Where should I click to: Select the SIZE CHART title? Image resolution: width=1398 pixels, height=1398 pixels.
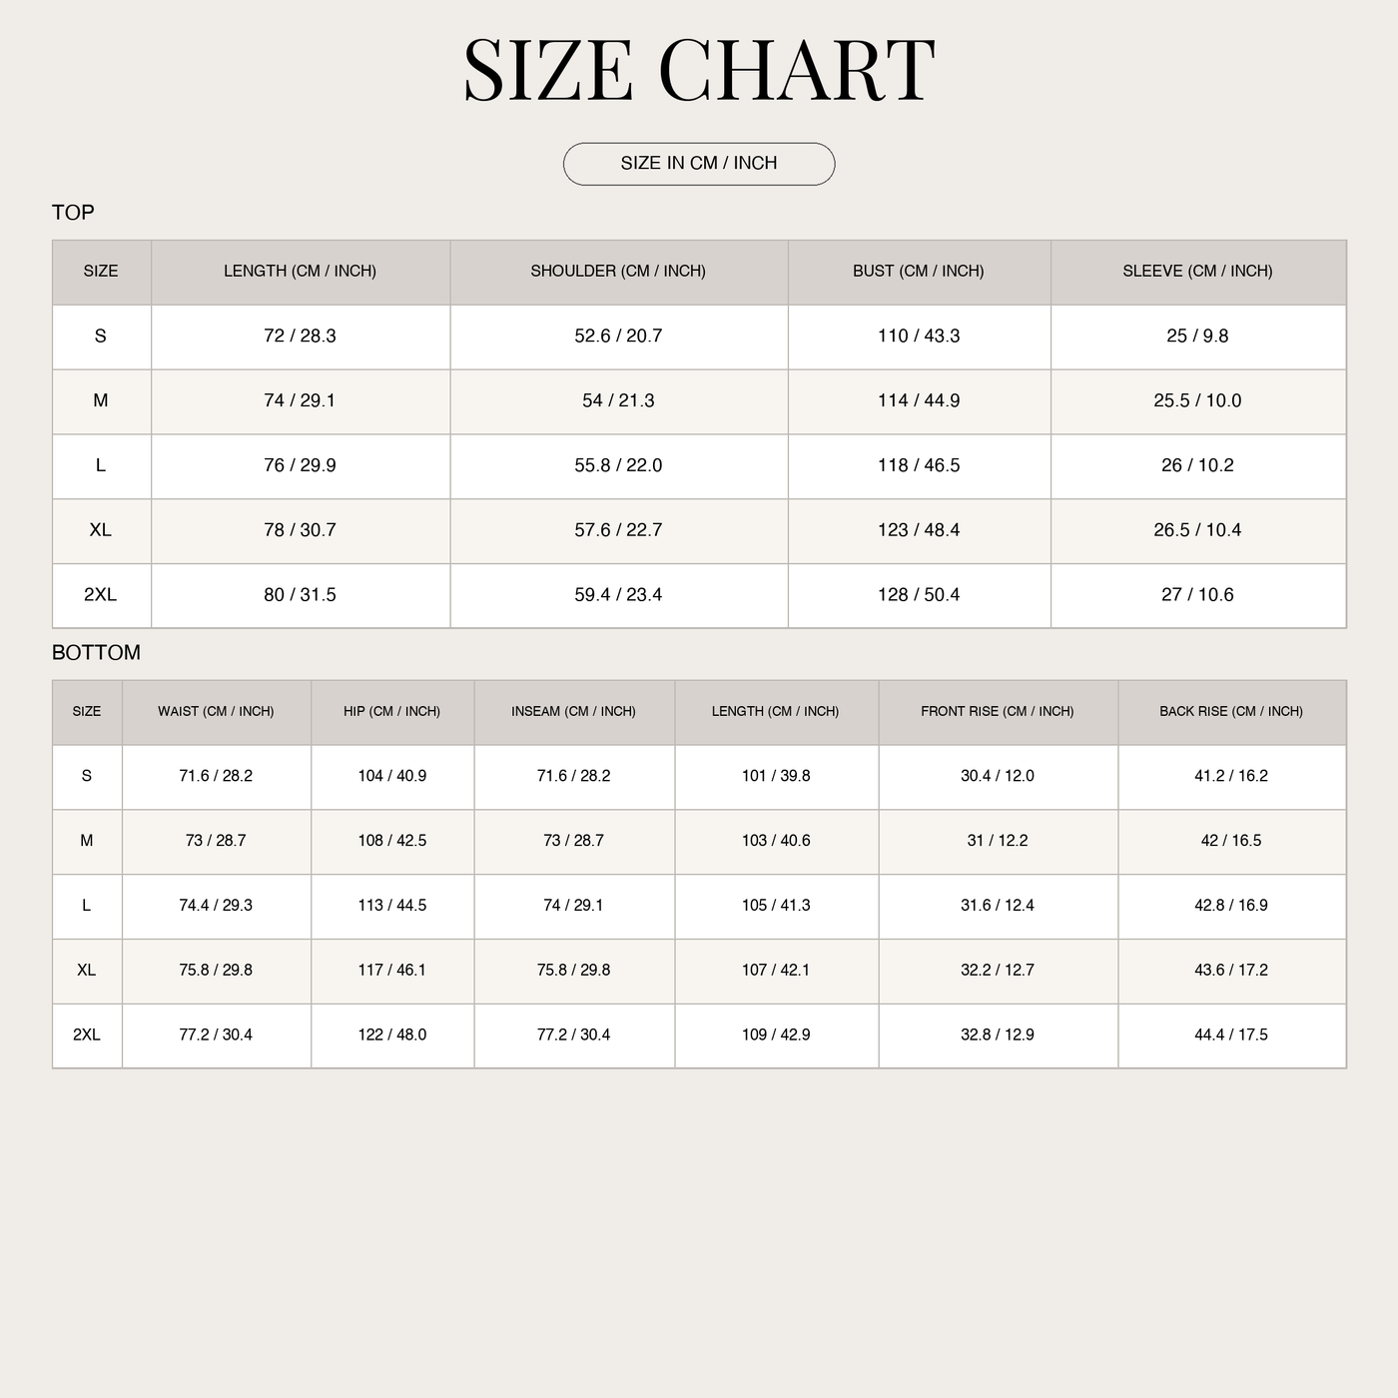[699, 71]
